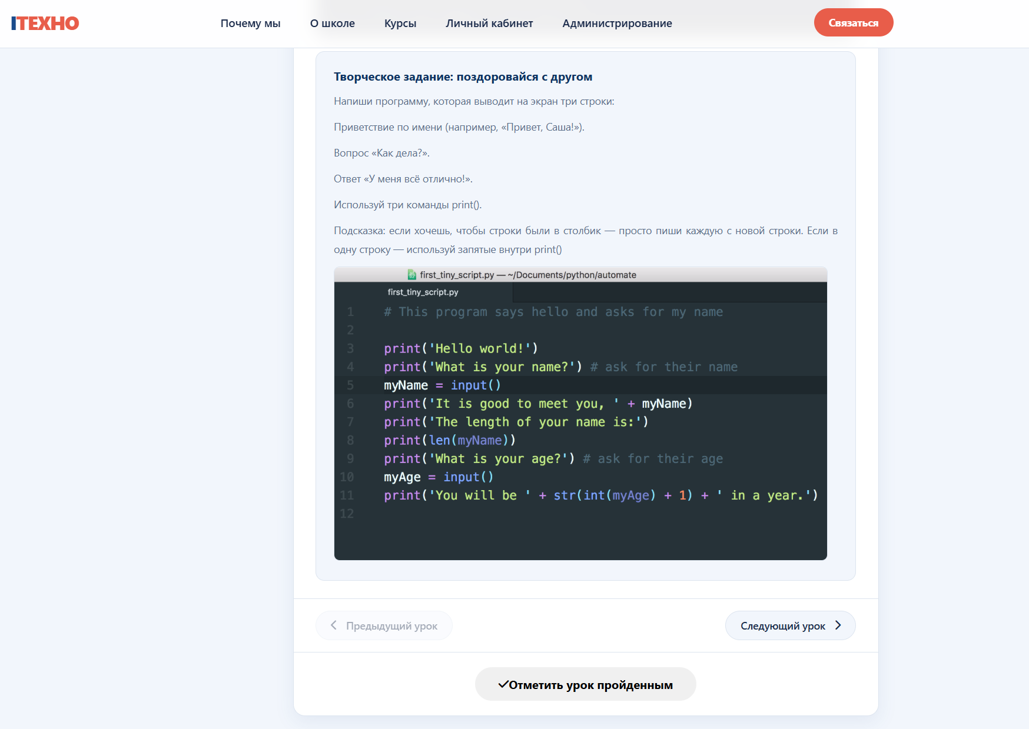
Task: Click the checkmark icon in Отметить урок пройденным
Action: coord(503,684)
